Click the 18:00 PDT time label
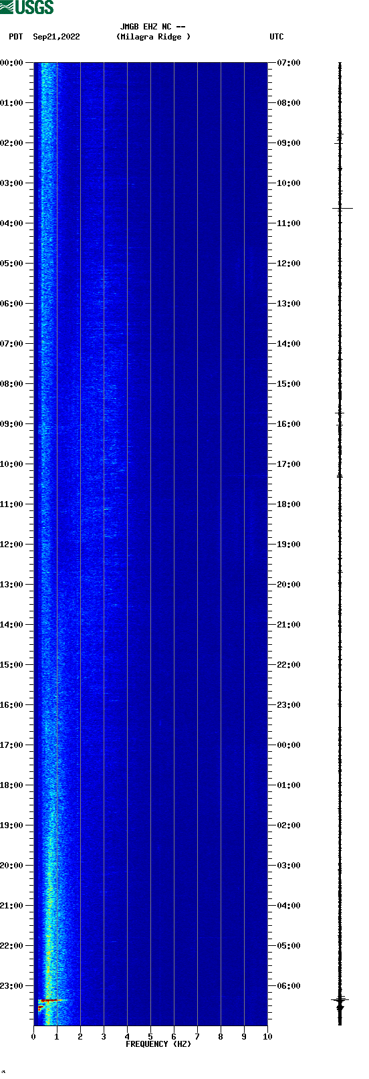The width and height of the screenshot is (369, 1079). [11, 785]
